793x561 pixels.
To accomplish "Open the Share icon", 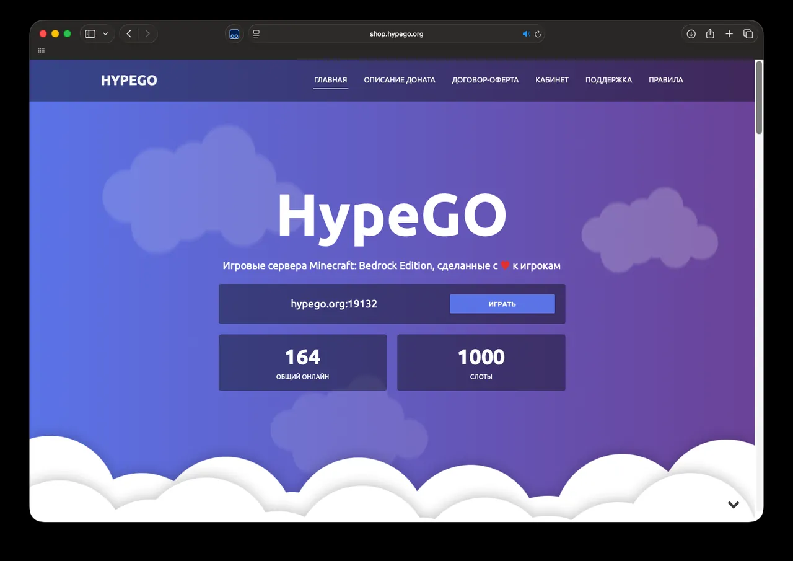I will pyautogui.click(x=710, y=33).
